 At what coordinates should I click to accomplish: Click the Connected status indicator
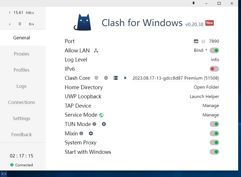pos(22,165)
